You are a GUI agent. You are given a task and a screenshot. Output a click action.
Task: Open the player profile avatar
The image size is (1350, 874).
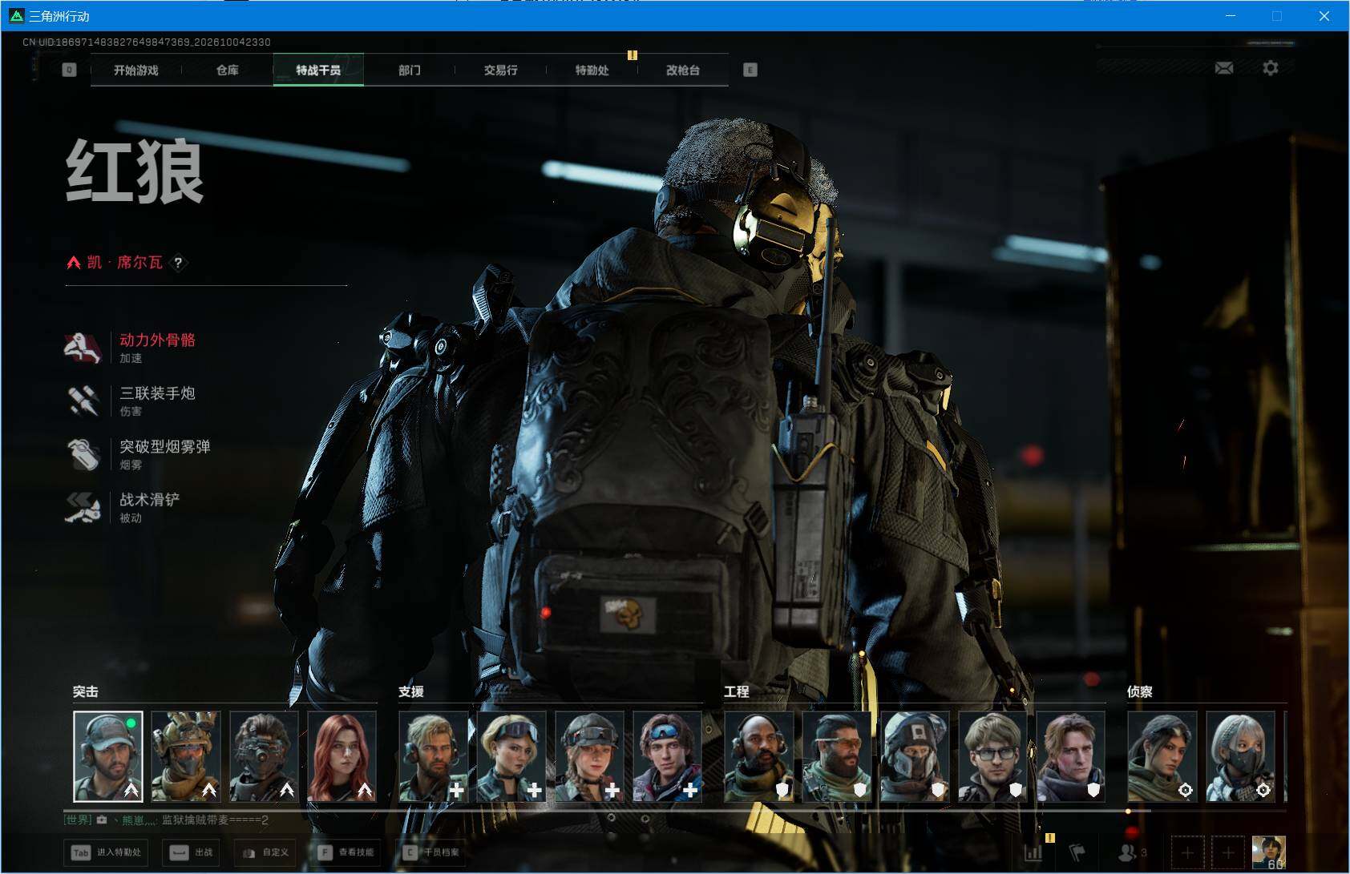[x=1268, y=852]
